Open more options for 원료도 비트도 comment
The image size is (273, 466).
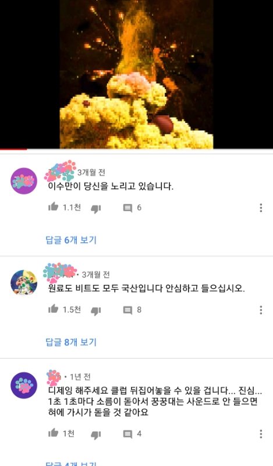tap(261, 310)
